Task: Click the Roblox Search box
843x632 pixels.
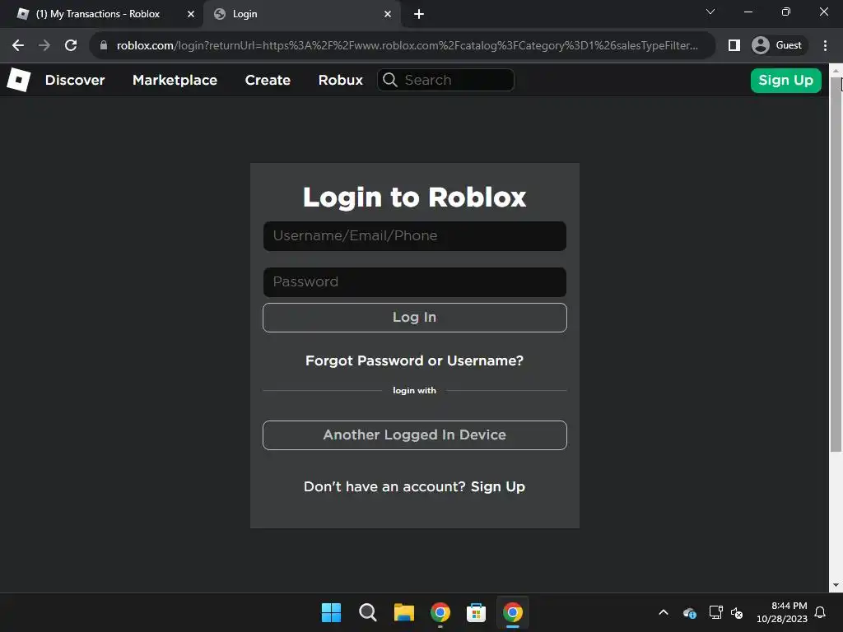Action: click(445, 80)
